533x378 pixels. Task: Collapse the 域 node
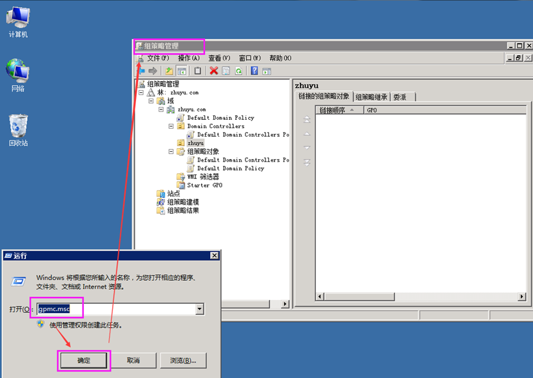(151, 101)
